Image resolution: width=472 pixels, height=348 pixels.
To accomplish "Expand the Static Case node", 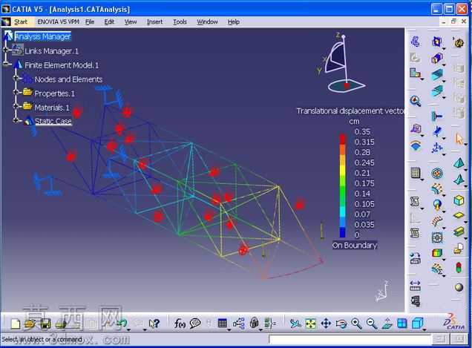I will coord(16,120).
